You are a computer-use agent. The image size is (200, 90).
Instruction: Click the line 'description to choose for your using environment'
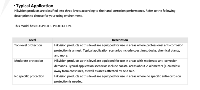click(x=48, y=16)
